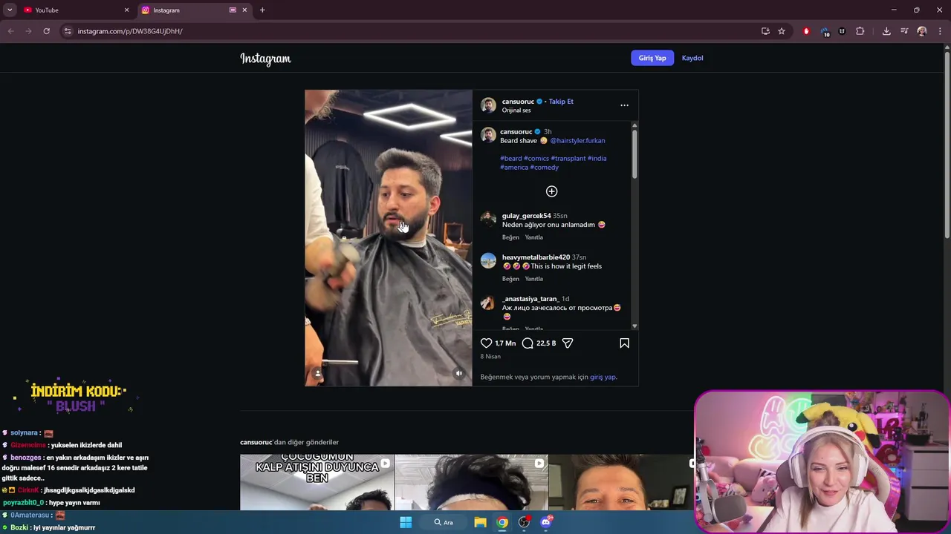951x534 pixels.
Task: Bookmark this page with the star icon
Action: 782,31
